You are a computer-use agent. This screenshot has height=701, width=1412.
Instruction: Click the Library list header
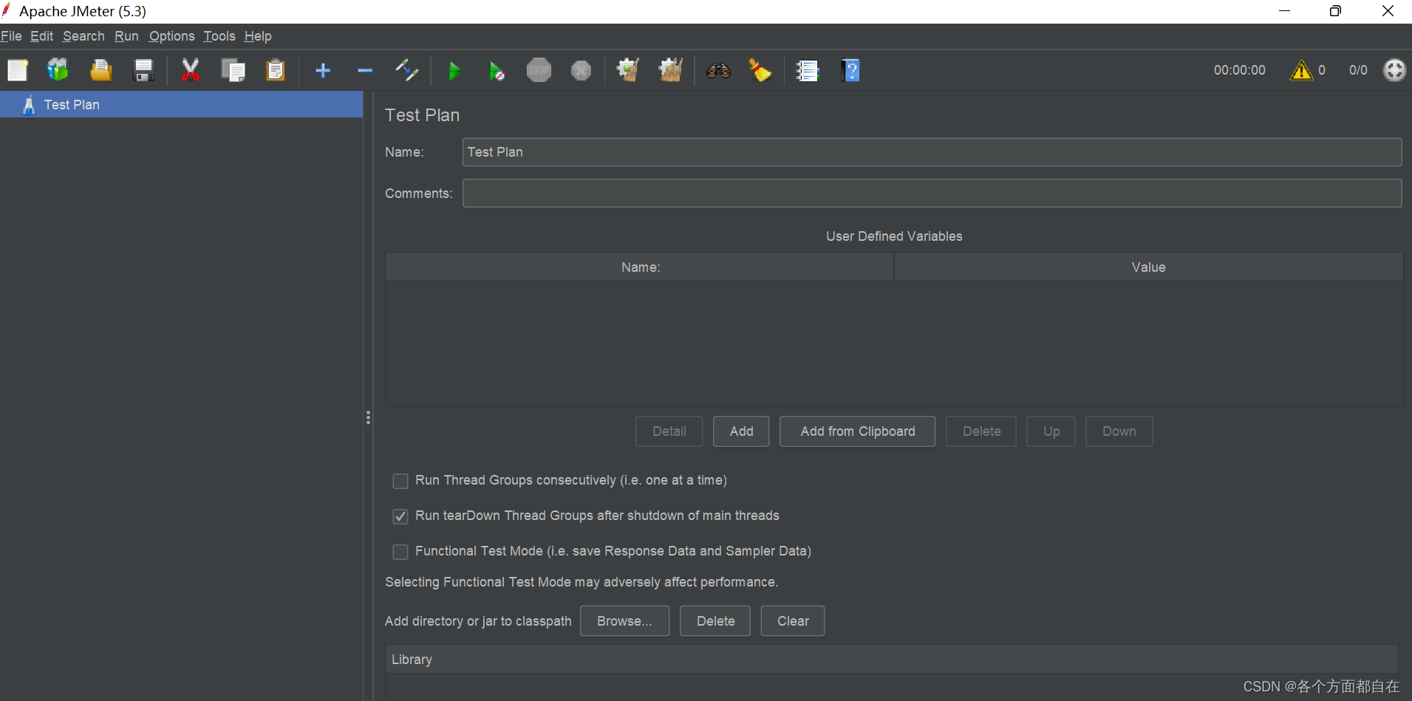[891, 660]
